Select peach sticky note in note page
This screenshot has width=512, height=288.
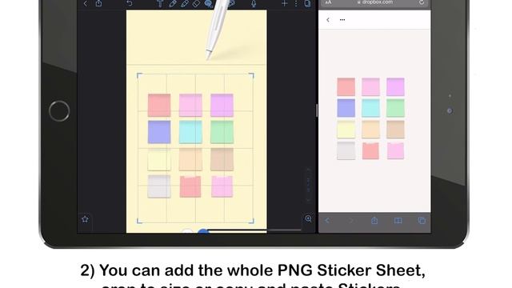click(190, 159)
